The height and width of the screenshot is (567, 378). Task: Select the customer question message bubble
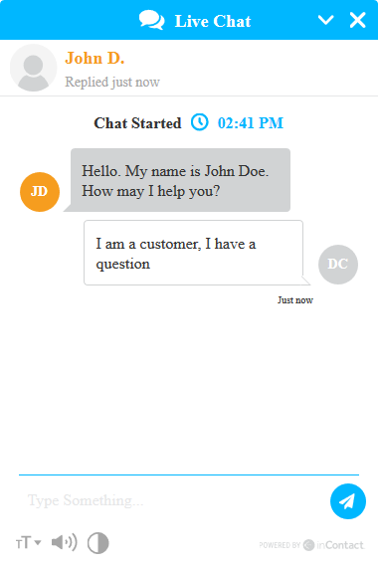coord(194,253)
